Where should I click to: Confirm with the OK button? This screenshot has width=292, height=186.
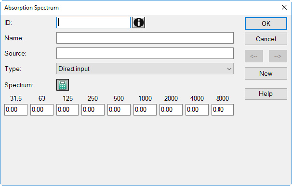266,23
